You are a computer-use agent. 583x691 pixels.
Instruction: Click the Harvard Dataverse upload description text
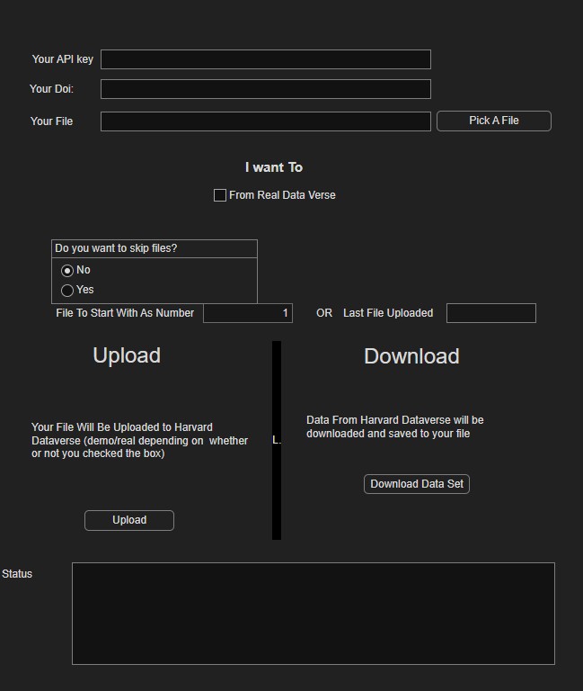(139, 440)
